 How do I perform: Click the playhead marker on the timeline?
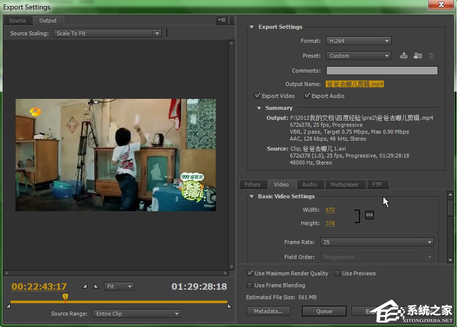click(x=65, y=297)
